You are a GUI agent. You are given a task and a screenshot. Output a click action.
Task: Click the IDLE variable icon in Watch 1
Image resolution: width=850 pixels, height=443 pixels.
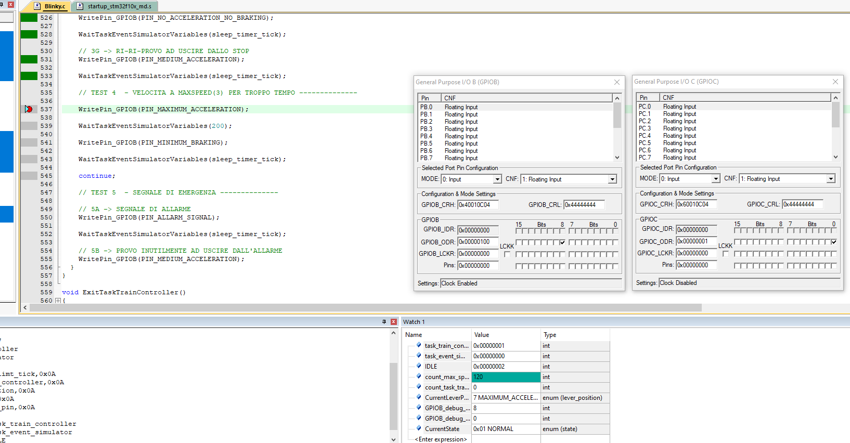click(419, 366)
